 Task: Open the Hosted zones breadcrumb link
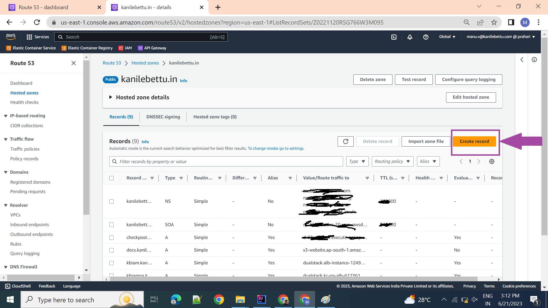pos(145,63)
